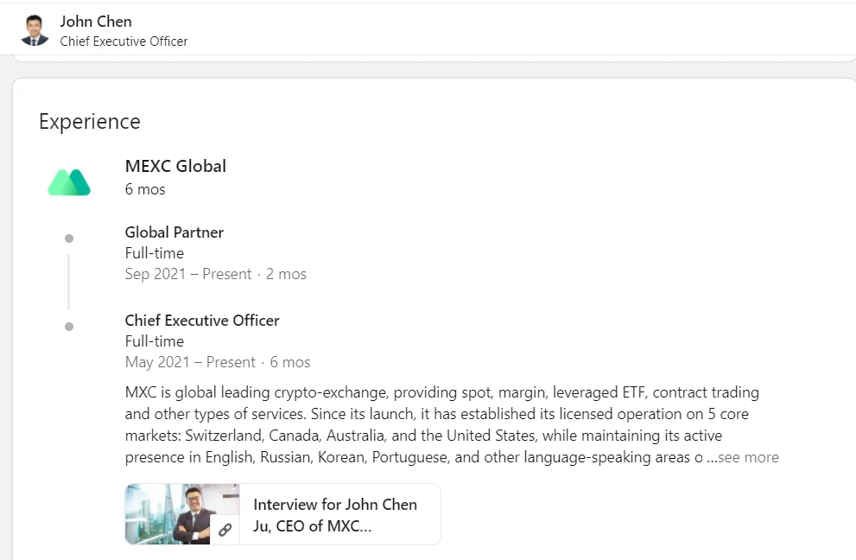856x560 pixels.
Task: Click Chief Executive Officer subtitle under header name
Action: coord(124,41)
